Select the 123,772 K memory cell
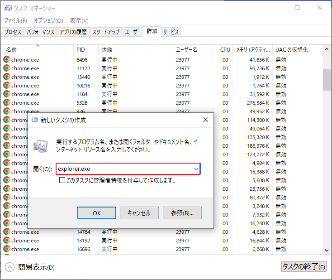Screen dimensions: 332x280 [258, 154]
